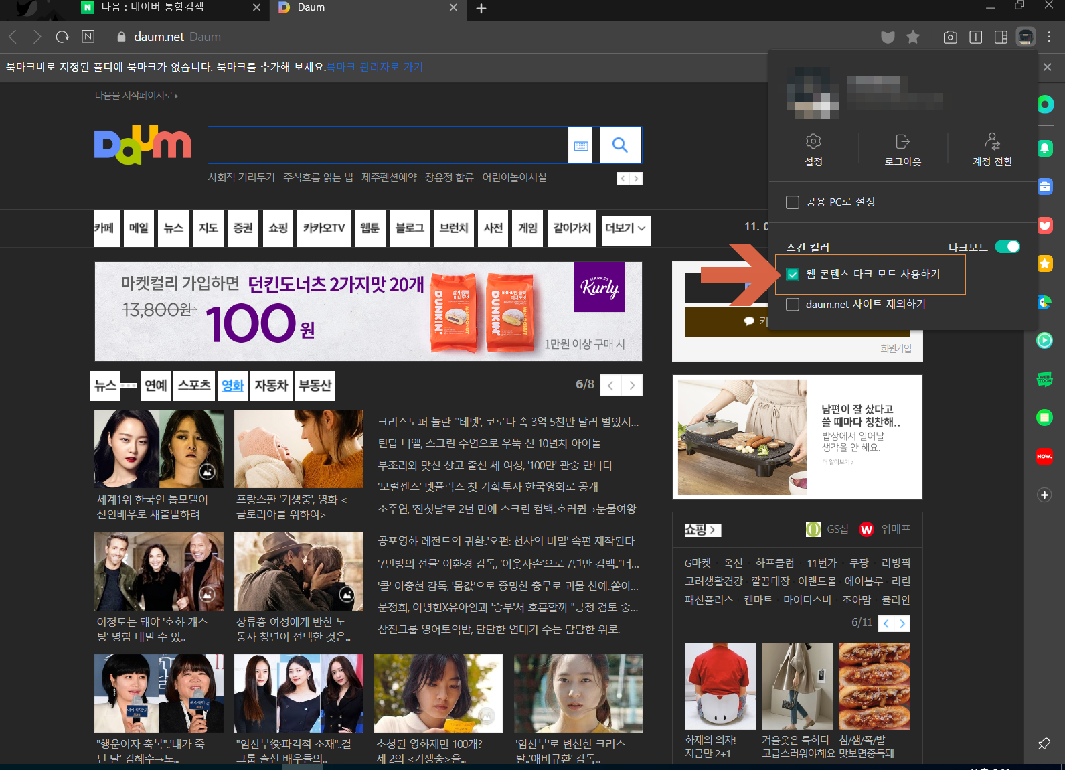This screenshot has height=770, width=1065.
Task: Click 다음을 시작페이지로 link
Action: click(x=136, y=96)
